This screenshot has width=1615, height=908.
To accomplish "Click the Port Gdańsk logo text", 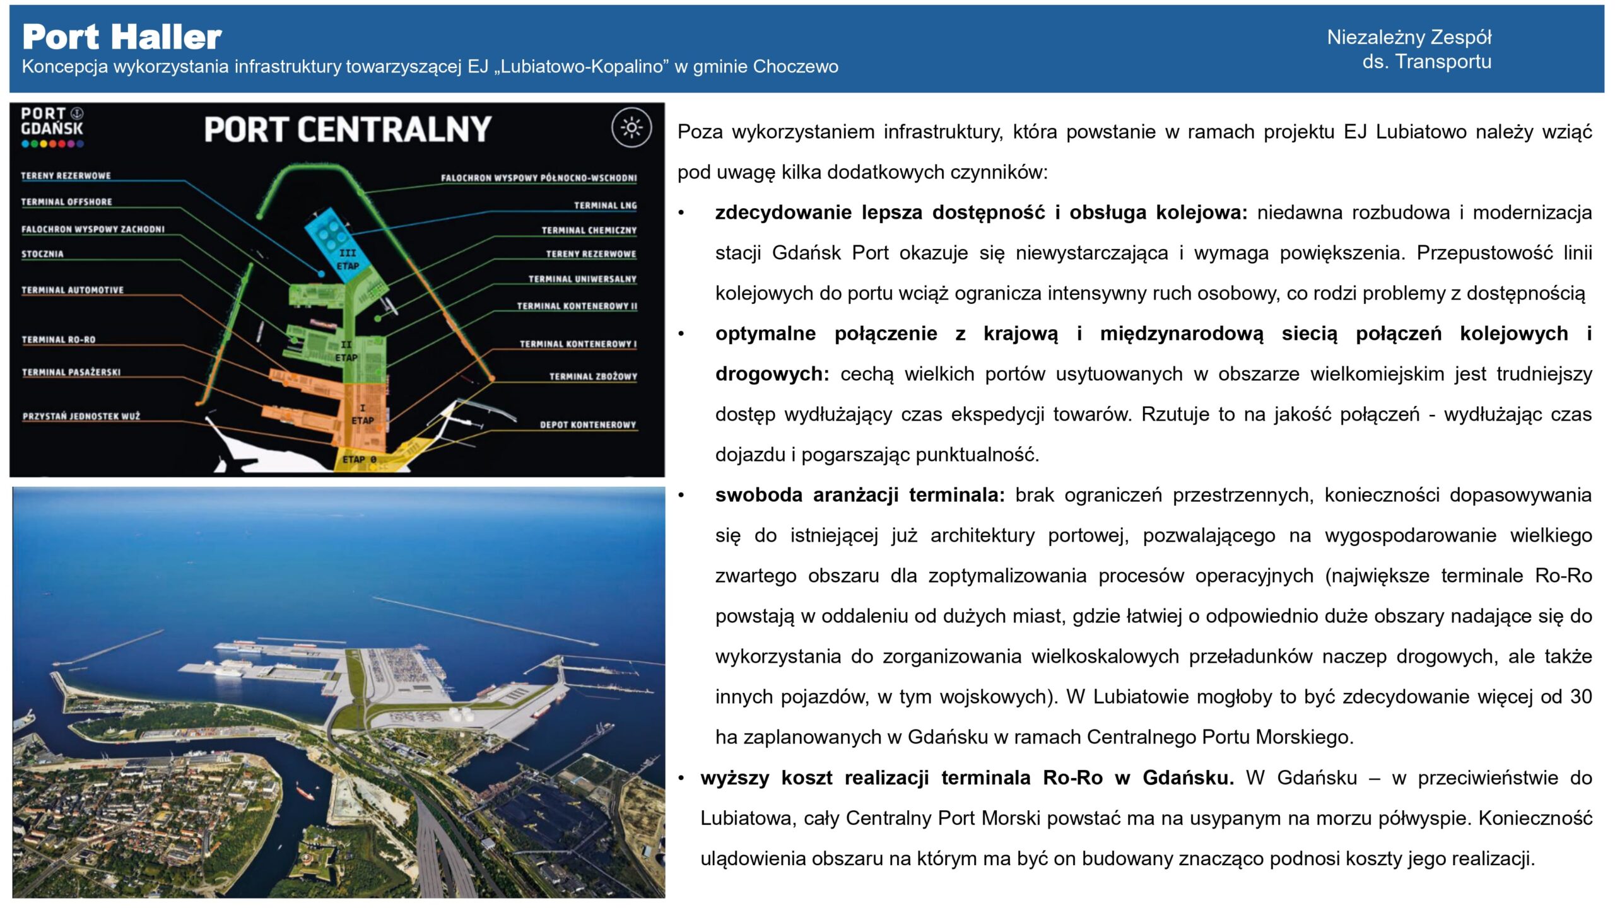I will point(50,122).
